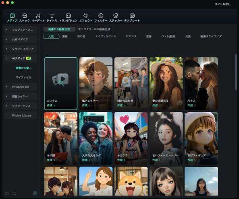Open the anime couple in cafe thumbnail
The image size is (239, 199).
[x=61, y=181]
